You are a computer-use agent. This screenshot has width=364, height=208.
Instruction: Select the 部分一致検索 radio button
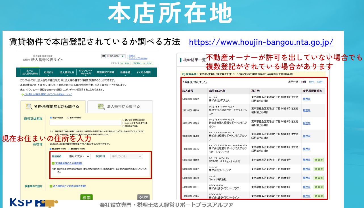click(51, 117)
